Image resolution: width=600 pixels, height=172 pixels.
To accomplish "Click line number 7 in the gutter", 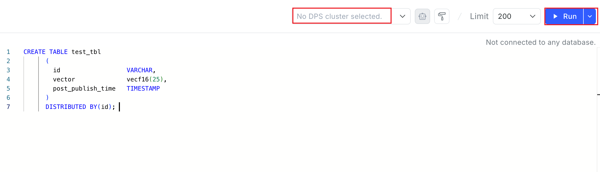I will coord(8,107).
